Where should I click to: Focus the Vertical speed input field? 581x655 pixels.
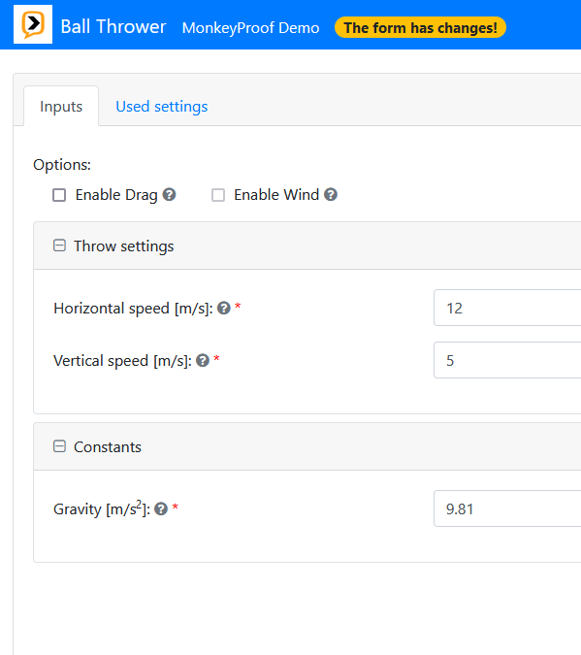point(507,360)
